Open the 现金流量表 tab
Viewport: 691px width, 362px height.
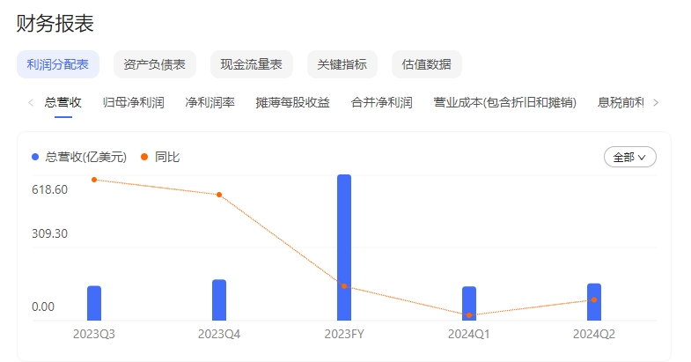pyautogui.click(x=251, y=64)
